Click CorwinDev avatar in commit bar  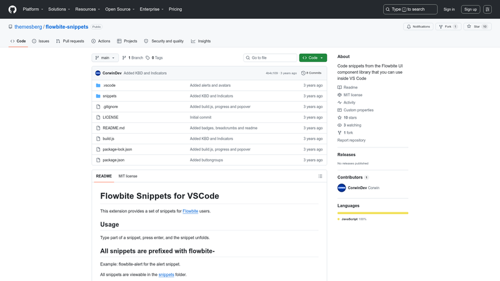pyautogui.click(x=98, y=73)
